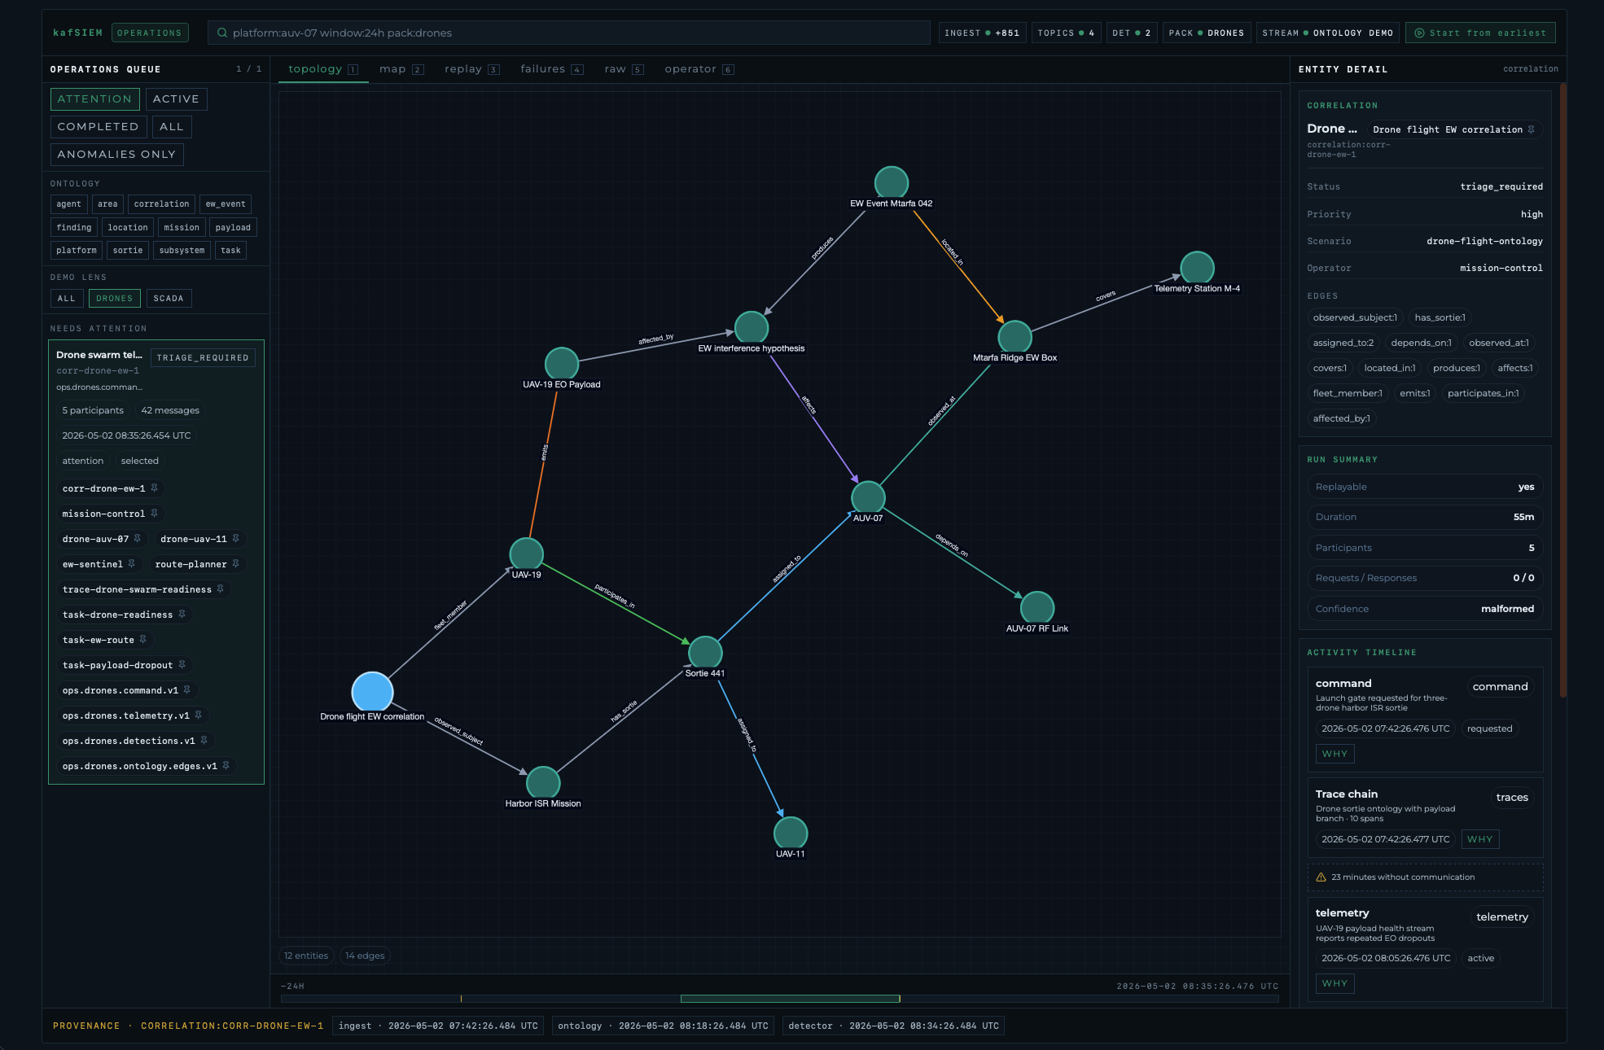Select the UAV-11 graph node
Screen dimensions: 1604x1050
click(791, 833)
